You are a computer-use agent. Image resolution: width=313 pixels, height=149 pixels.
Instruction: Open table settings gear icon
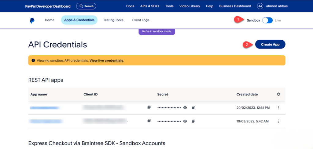click(279, 94)
